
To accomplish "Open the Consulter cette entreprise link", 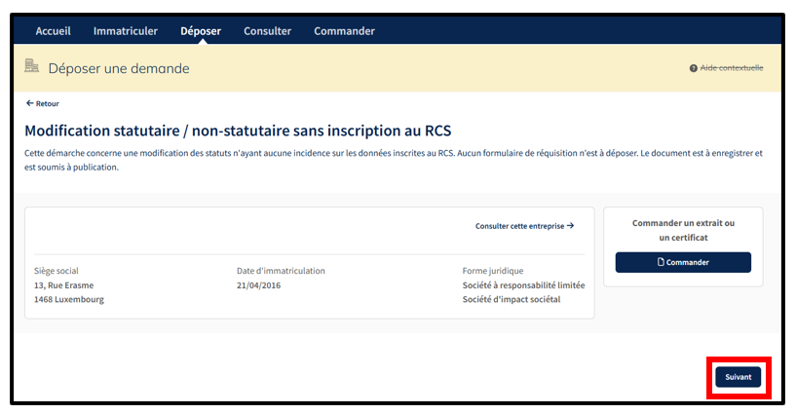I will 519,225.
